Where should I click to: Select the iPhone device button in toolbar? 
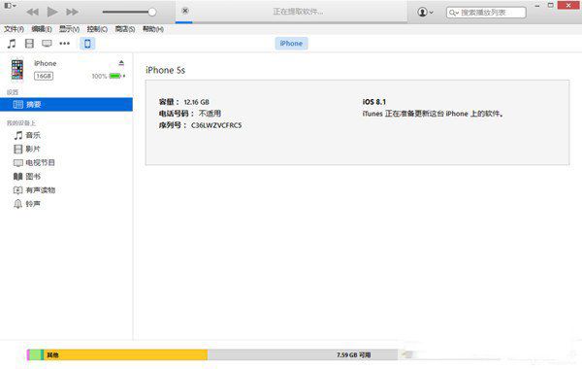click(x=87, y=44)
